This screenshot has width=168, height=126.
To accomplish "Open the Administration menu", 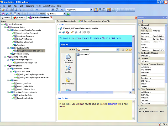I will pos(49,6).
